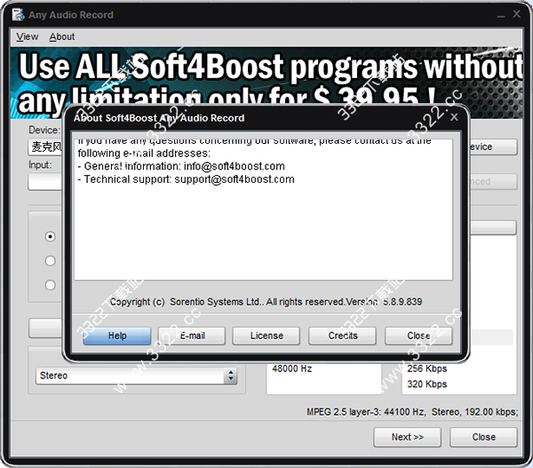This screenshot has height=468, width=533.
Task: Close the Any Audio Record window
Action: (x=516, y=14)
